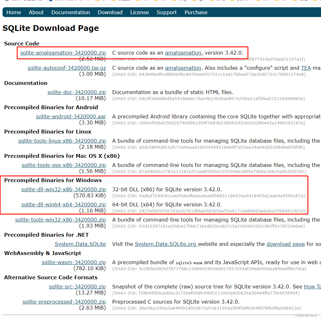Click WebAssembly & JavaScript heading
Image resolution: width=321 pixels, height=320 pixels.
pos(43,253)
